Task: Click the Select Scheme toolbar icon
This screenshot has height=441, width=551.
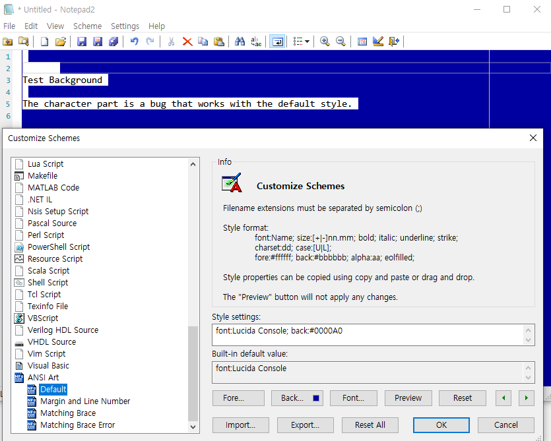Action: 362,42
